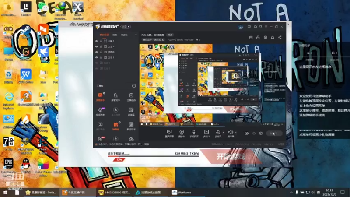Open the 弹幕秀 orange tool icon

[x=115, y=126]
